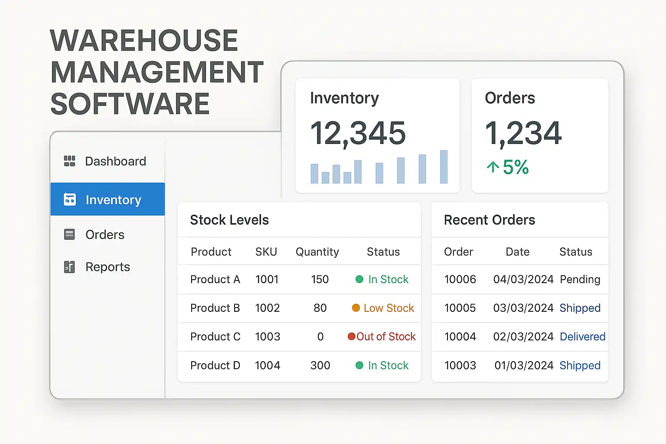Sort Recent Orders by Date header
666x444 pixels.
point(517,252)
